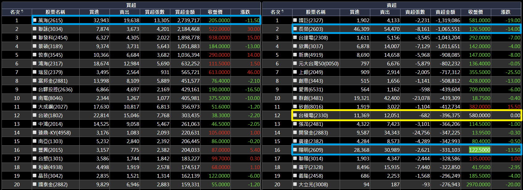Select 新唐(4919) stock
Viewport: 523px width, 190px height.
pos(311,55)
